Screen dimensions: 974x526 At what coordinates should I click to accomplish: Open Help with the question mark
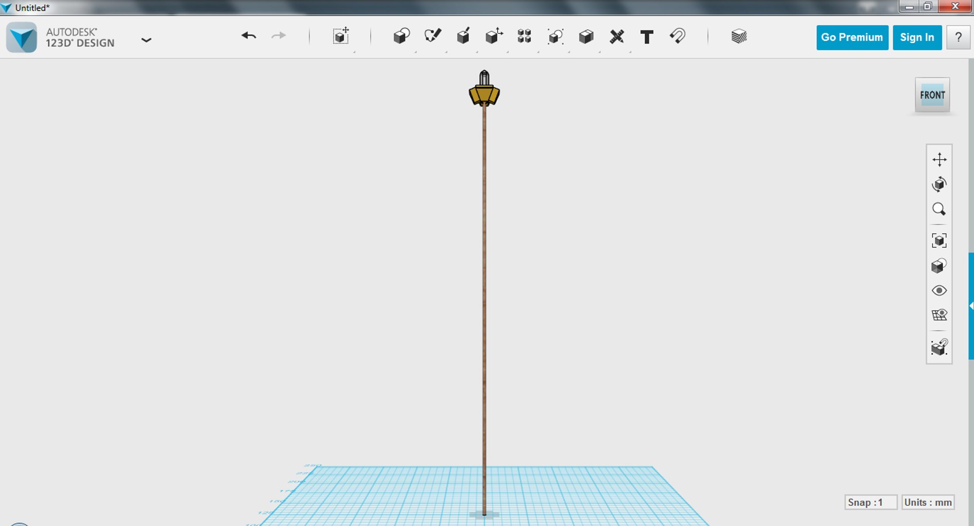[958, 38]
